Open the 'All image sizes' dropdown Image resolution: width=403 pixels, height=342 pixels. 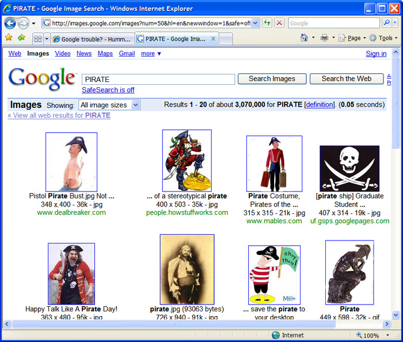point(109,105)
